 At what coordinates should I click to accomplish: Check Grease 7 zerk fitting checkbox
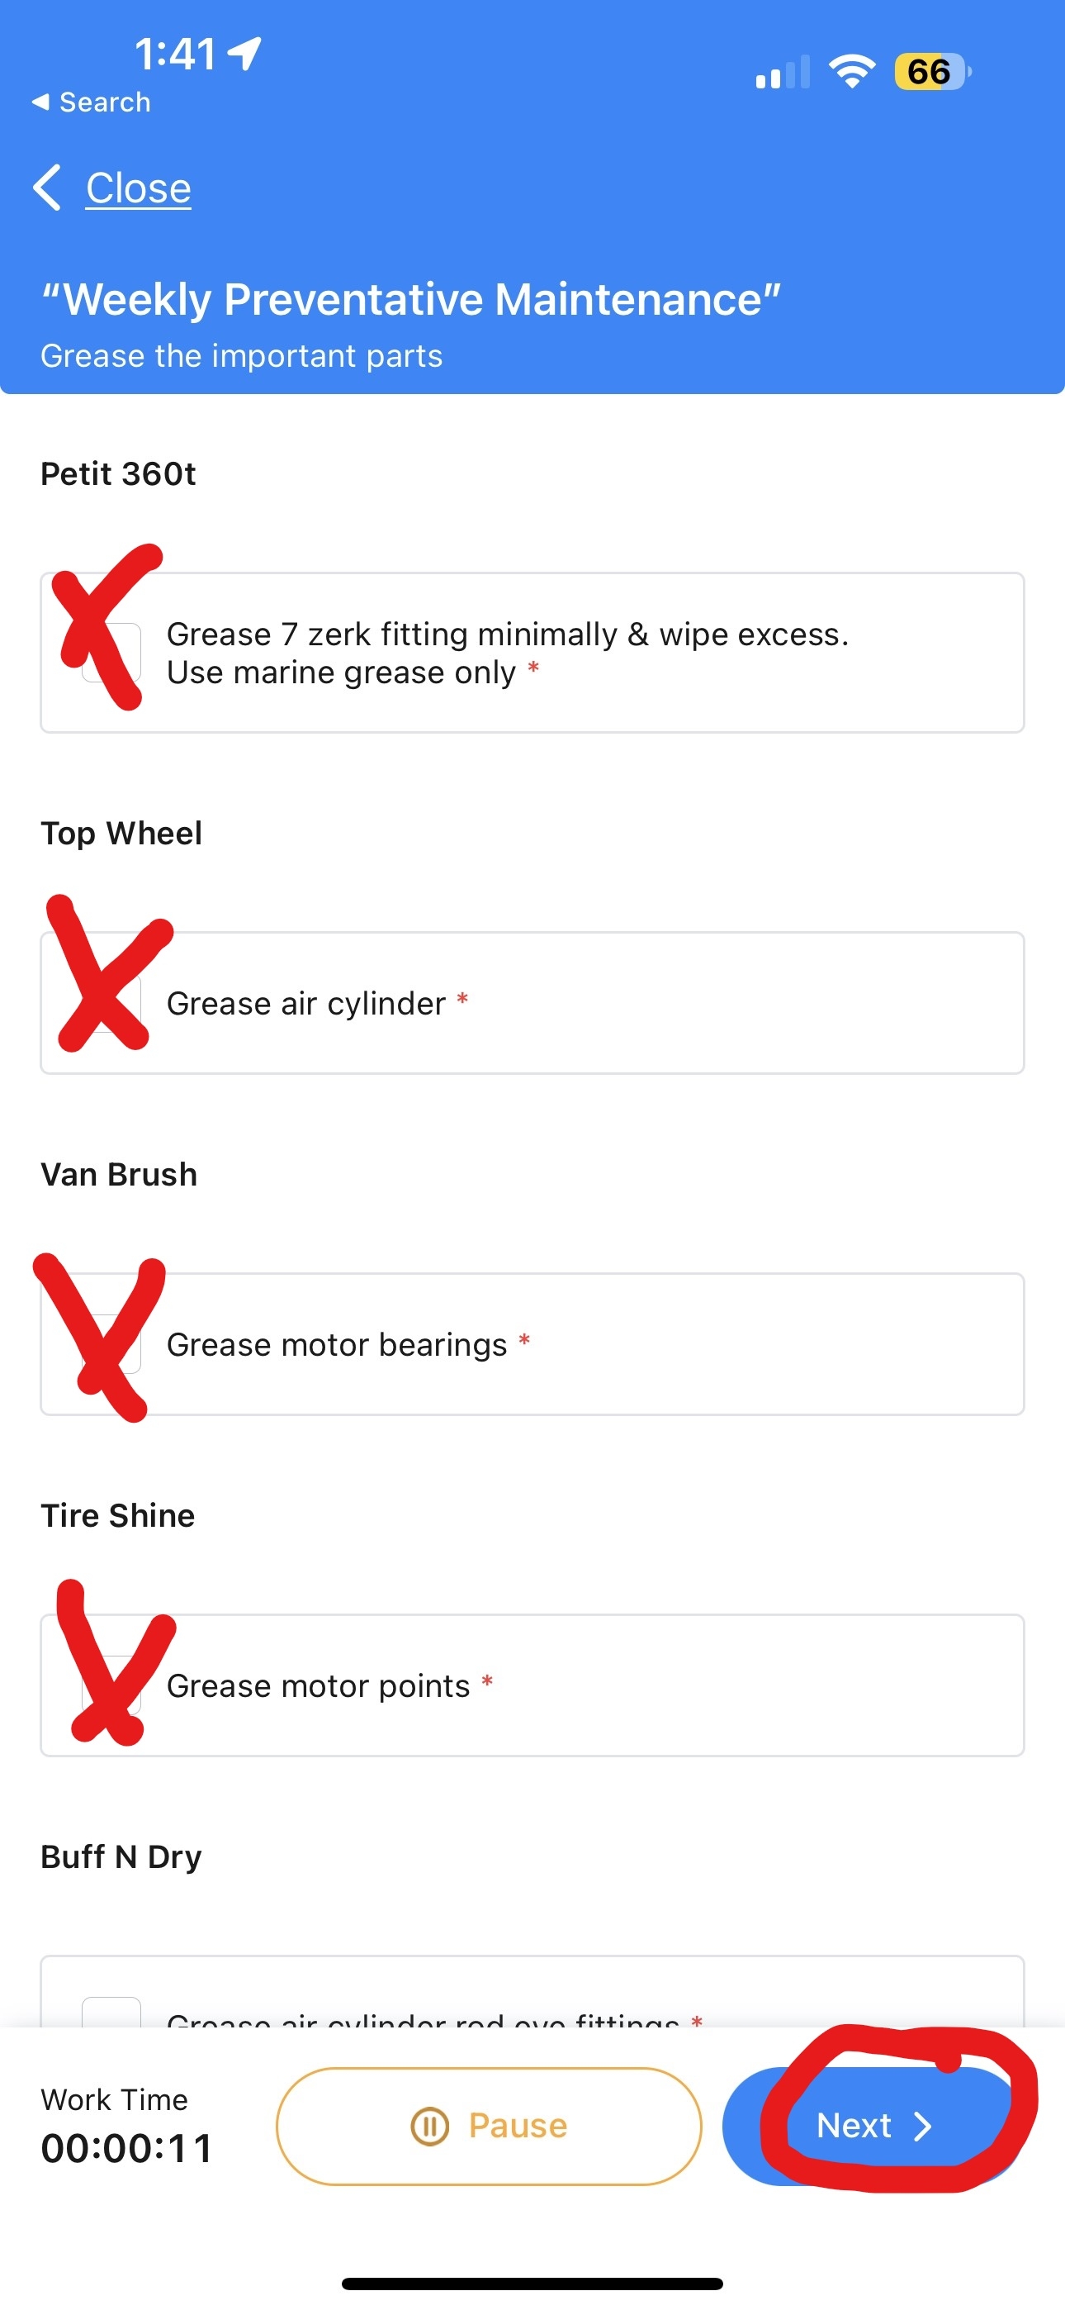(111, 653)
